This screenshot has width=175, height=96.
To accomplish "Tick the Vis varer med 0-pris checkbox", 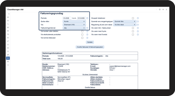I will tap(133, 31).
